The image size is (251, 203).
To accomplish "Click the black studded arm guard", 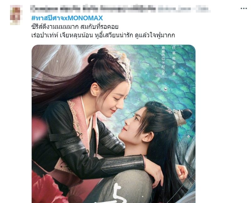I will click(123, 164).
